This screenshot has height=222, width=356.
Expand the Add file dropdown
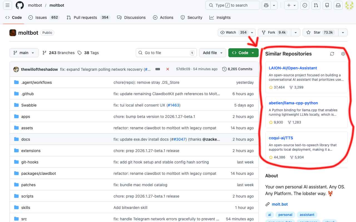212,53
